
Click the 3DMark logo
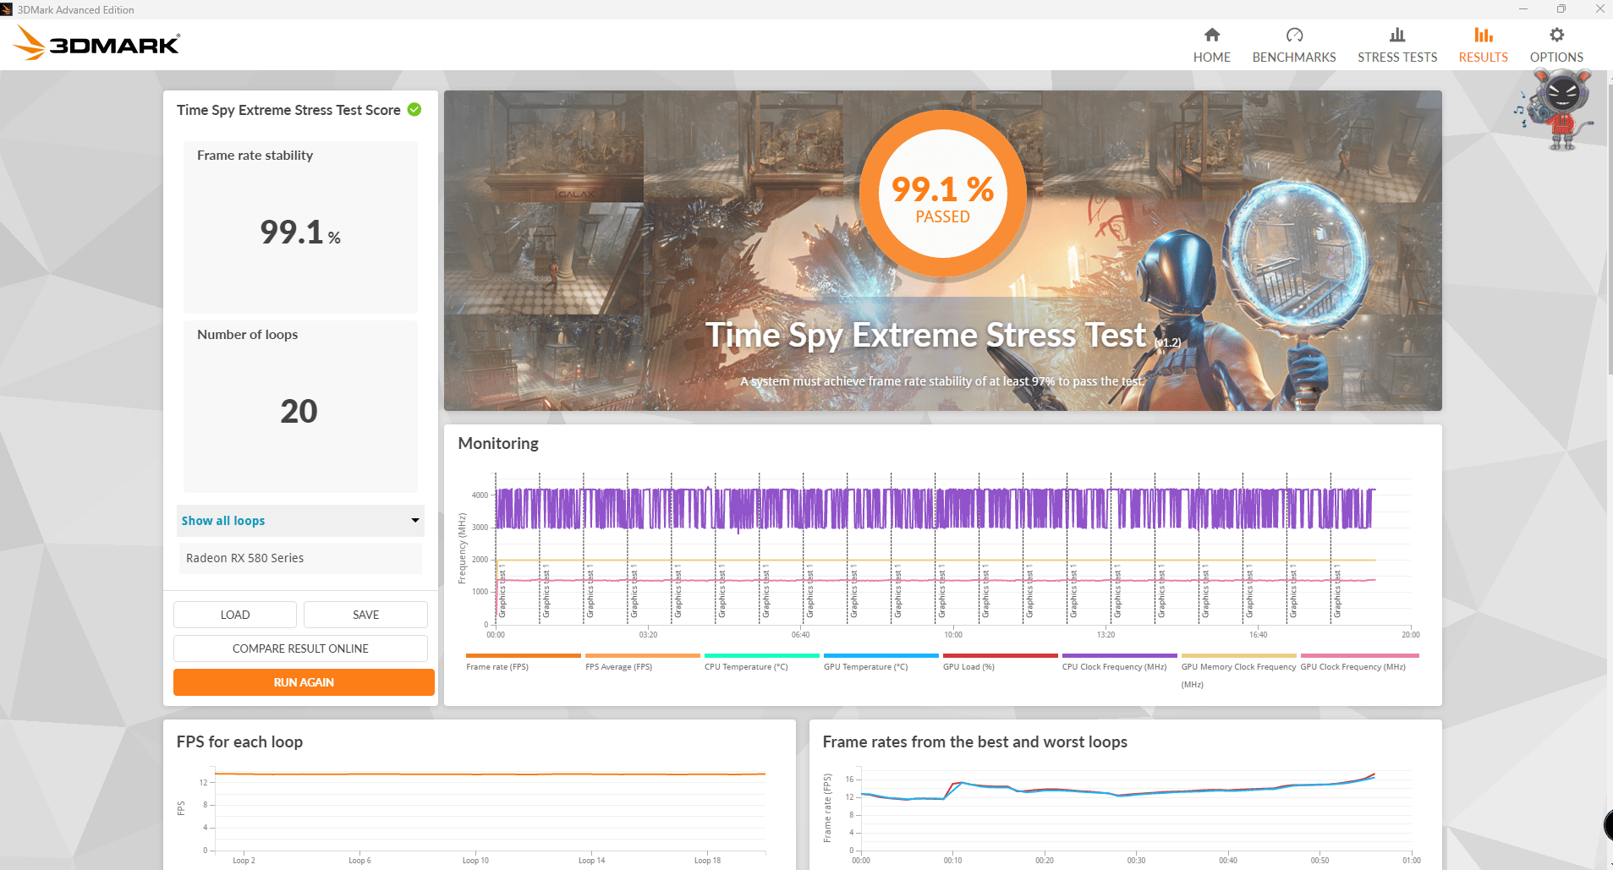97,43
